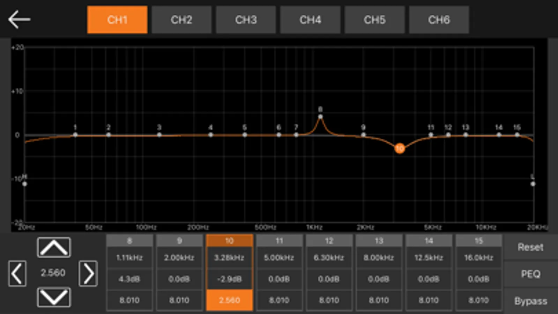Select the band 6 node on graph

coord(279,135)
